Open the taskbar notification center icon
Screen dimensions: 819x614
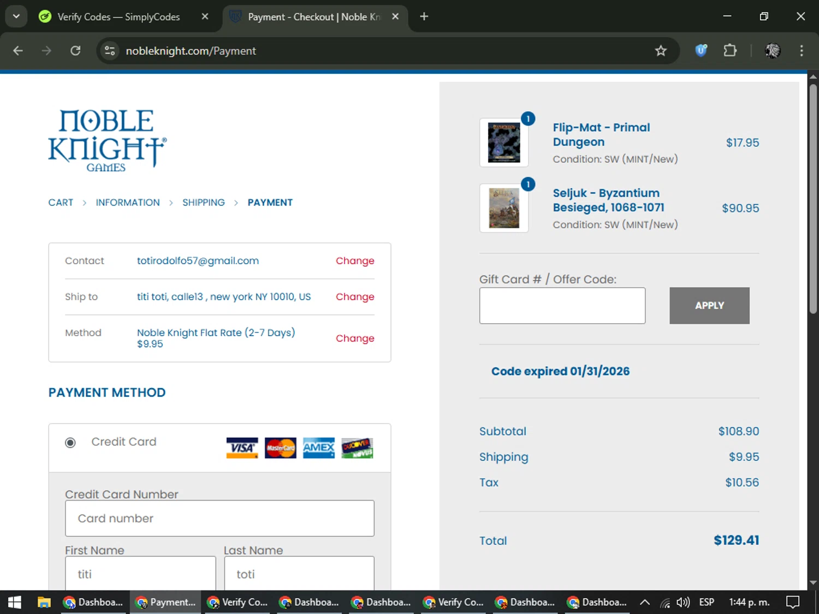[x=793, y=602]
